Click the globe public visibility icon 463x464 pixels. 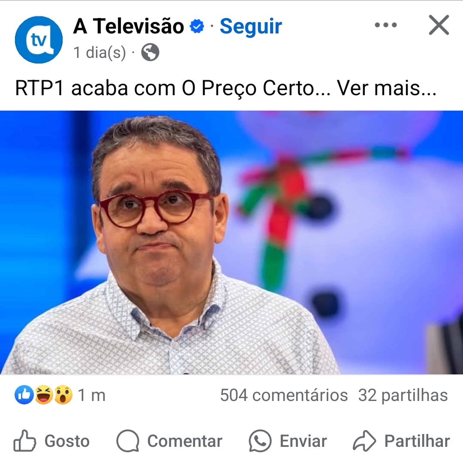[150, 52]
